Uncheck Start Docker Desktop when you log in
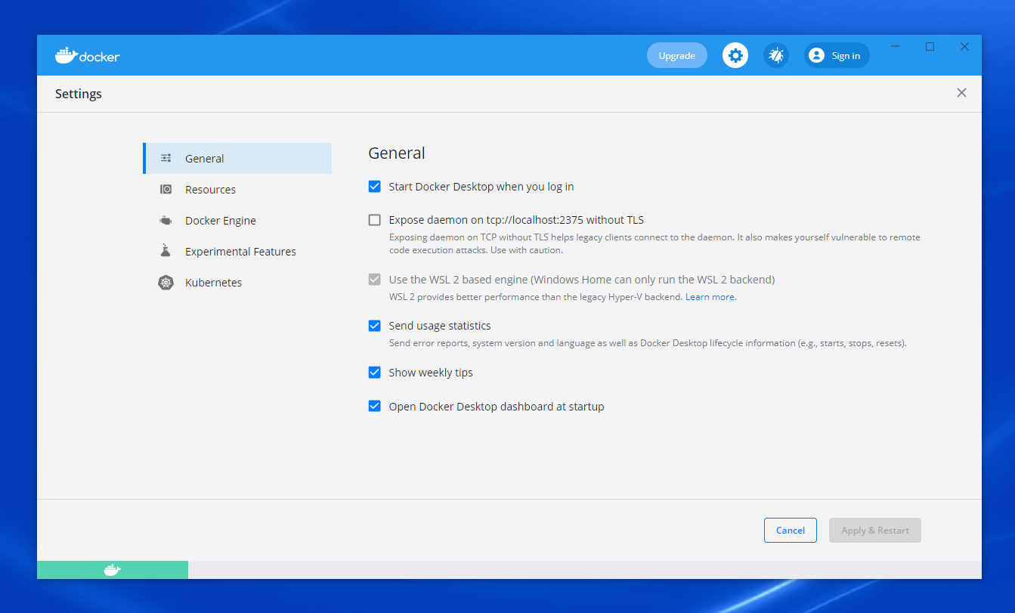 [x=374, y=187]
